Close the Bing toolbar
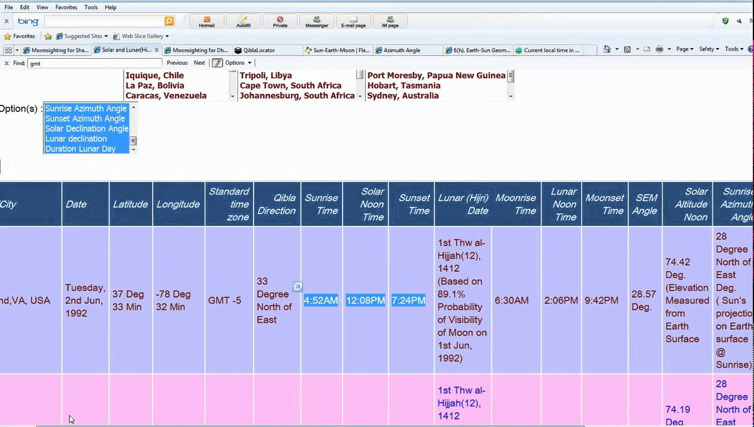The image size is (754, 427). tap(7, 21)
